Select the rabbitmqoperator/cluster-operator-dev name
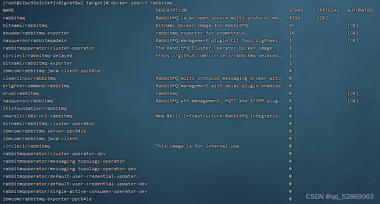 click(x=54, y=154)
